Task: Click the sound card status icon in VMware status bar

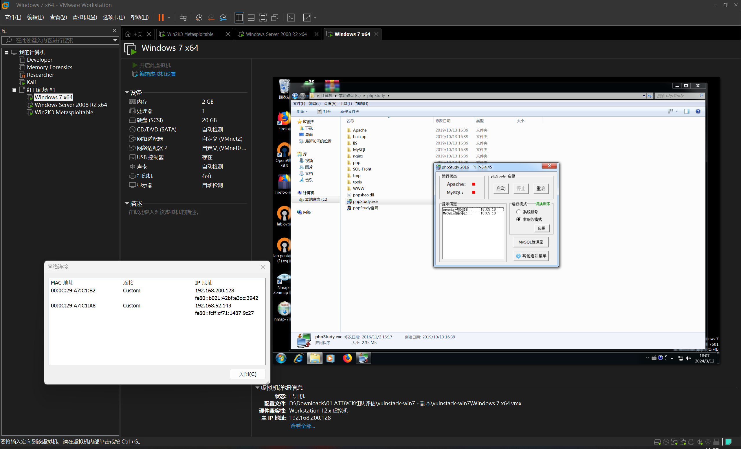Action: click(700, 442)
